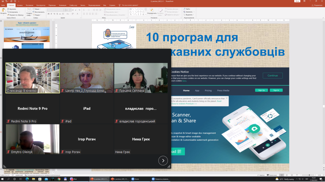Open Zoom from the Windows taskbar
Image resolution: width=325 pixels, height=182 pixels.
tap(135, 179)
